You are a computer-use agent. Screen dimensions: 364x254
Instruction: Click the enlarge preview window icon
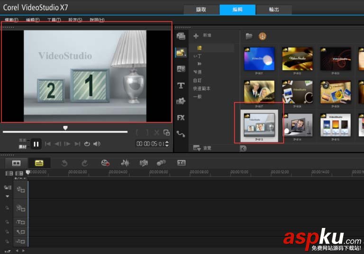pos(167,133)
